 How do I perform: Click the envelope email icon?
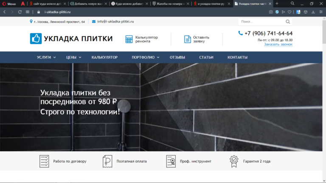point(94,22)
